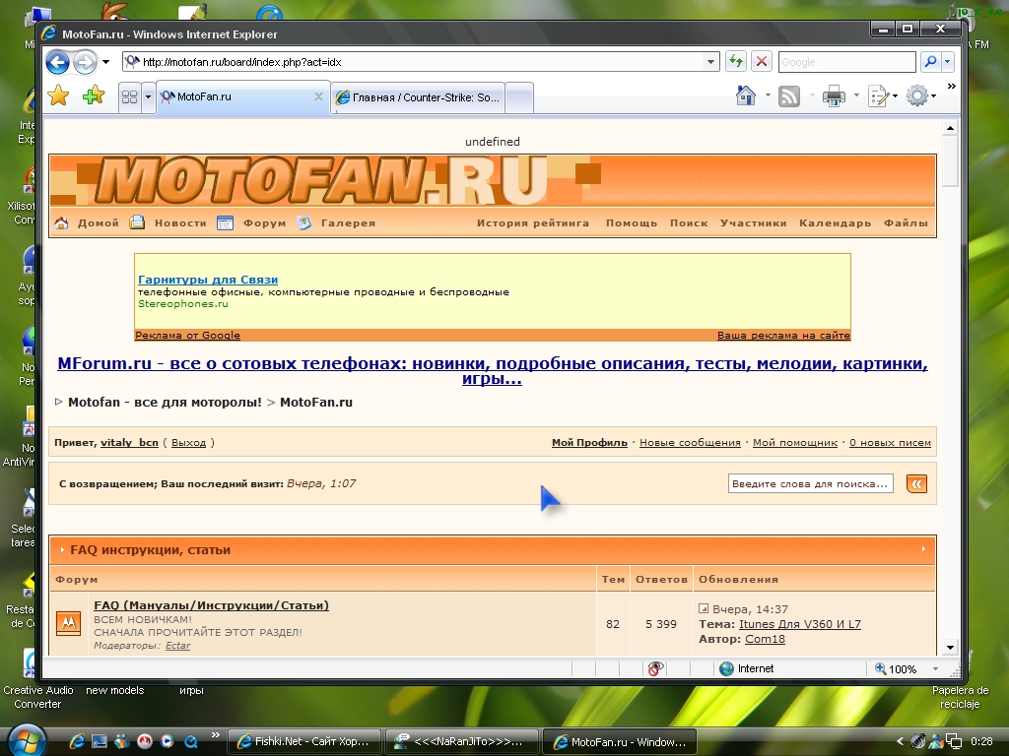Click the 0 новых писем link
Screen dimensions: 1009x756
click(890, 442)
